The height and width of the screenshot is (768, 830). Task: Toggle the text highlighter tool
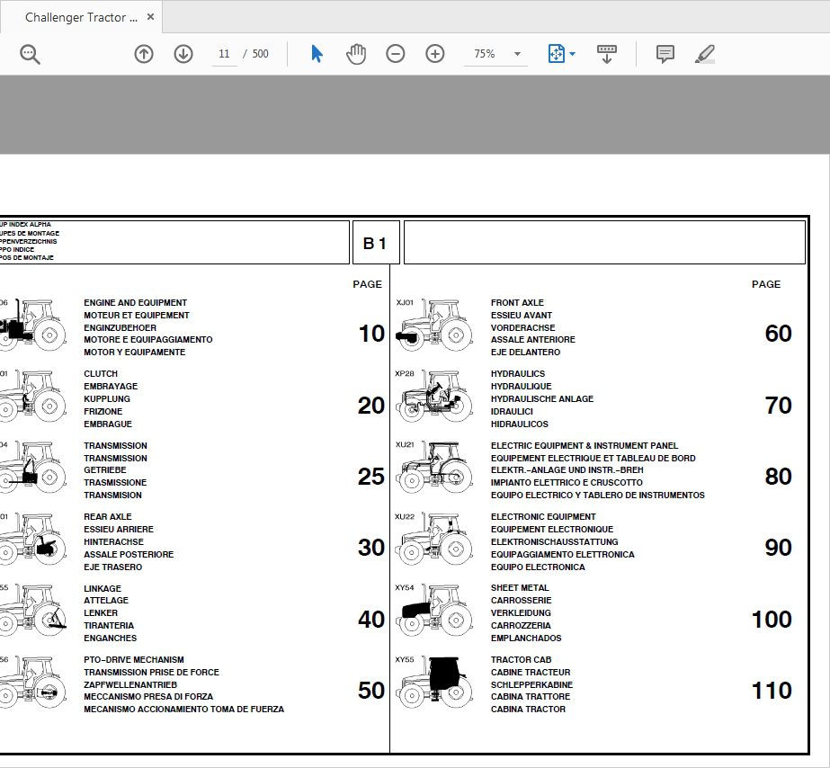(x=705, y=53)
